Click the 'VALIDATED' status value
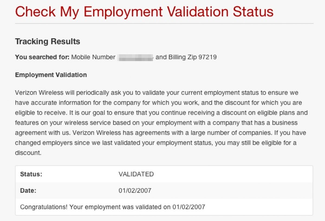The image size is (325, 221). tap(136, 174)
